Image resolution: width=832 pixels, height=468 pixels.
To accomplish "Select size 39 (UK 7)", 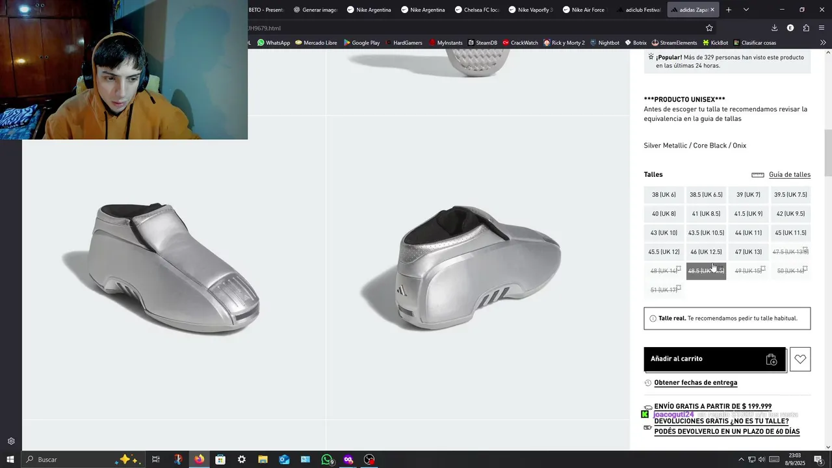I will tap(748, 195).
